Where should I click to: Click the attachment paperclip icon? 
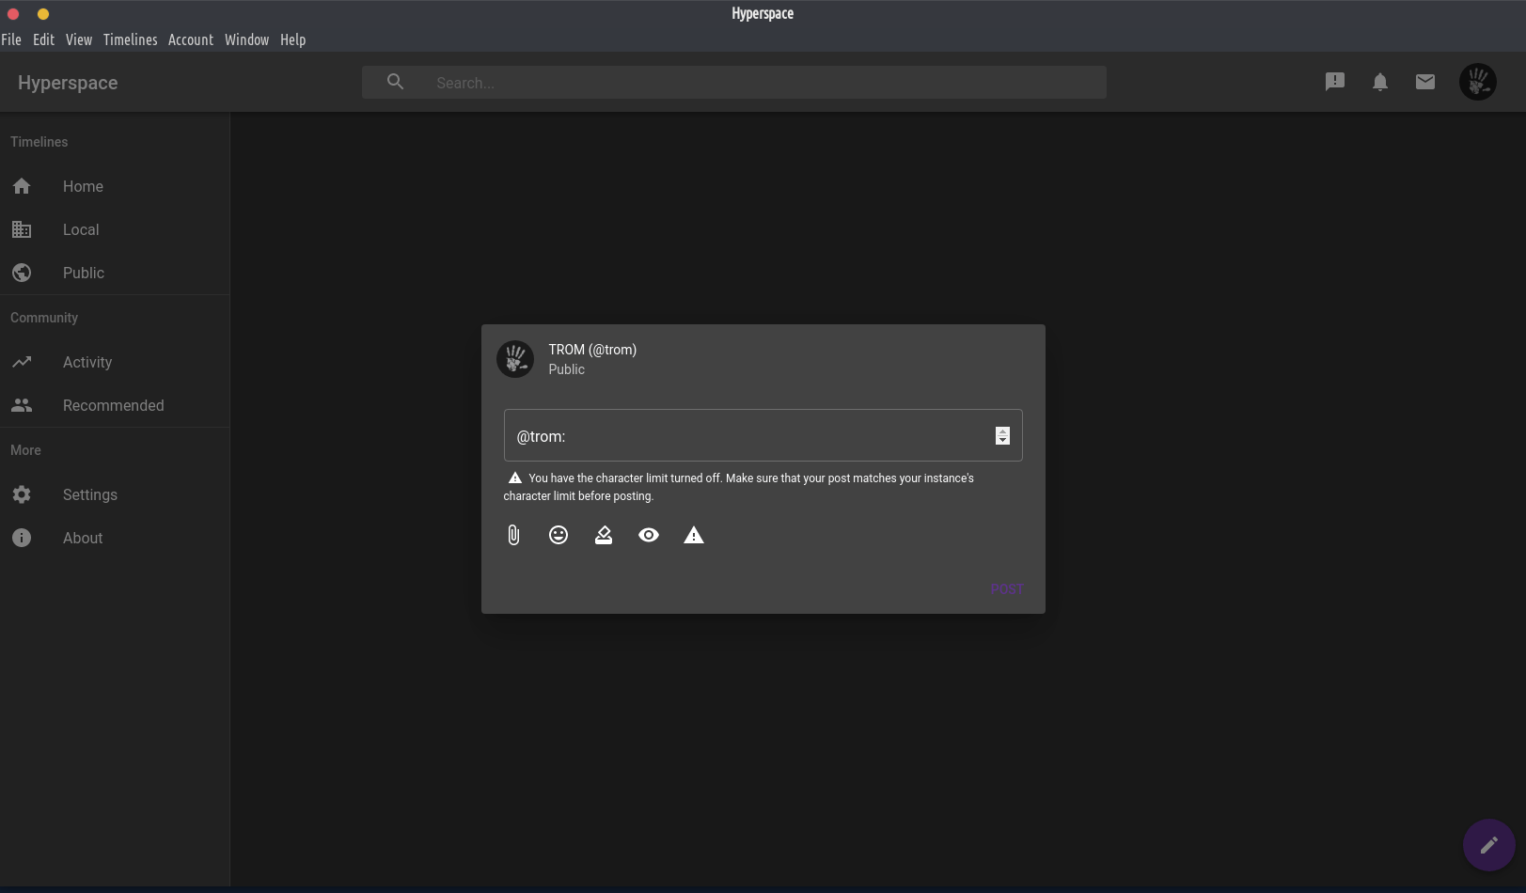click(x=513, y=535)
